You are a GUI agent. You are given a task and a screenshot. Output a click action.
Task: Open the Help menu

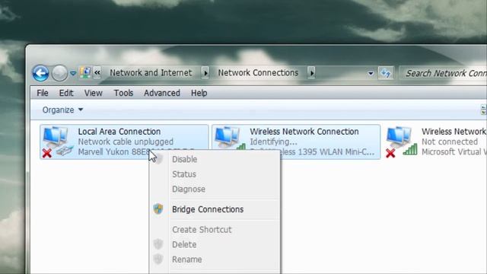pyautogui.click(x=199, y=93)
